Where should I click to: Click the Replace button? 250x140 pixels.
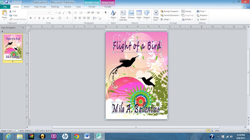202,16
